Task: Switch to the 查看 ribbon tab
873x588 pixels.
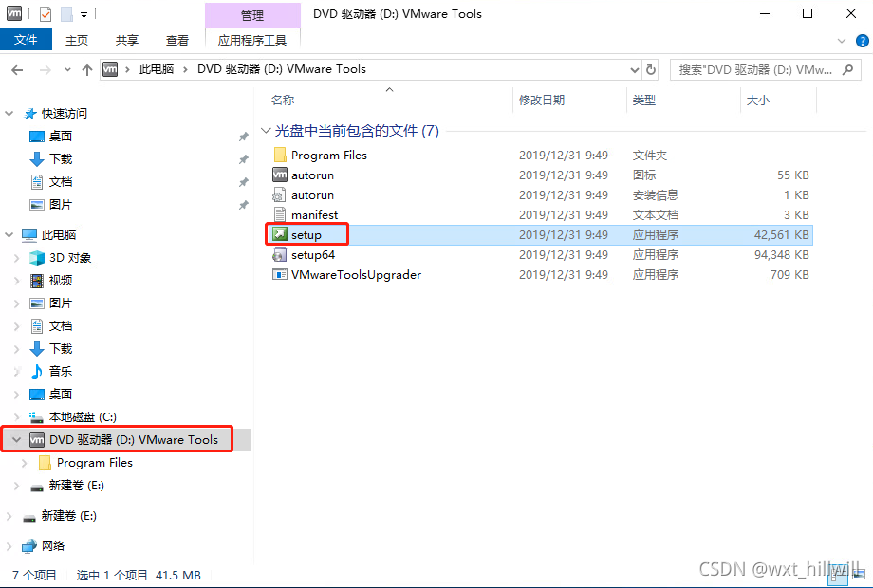Action: [x=177, y=40]
